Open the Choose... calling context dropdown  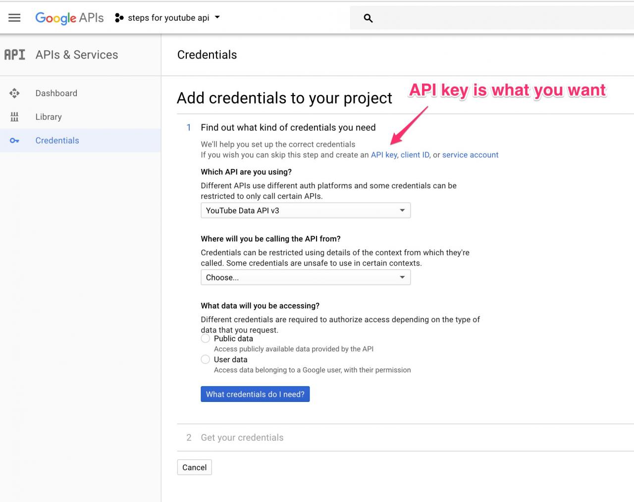[305, 278]
